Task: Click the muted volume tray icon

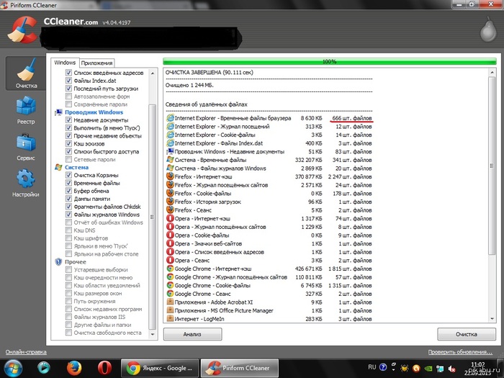Action: pos(452,369)
